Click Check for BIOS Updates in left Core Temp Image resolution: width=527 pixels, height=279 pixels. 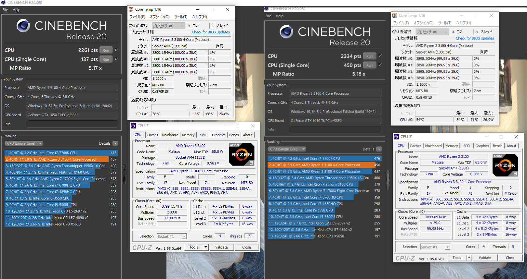tap(211, 32)
